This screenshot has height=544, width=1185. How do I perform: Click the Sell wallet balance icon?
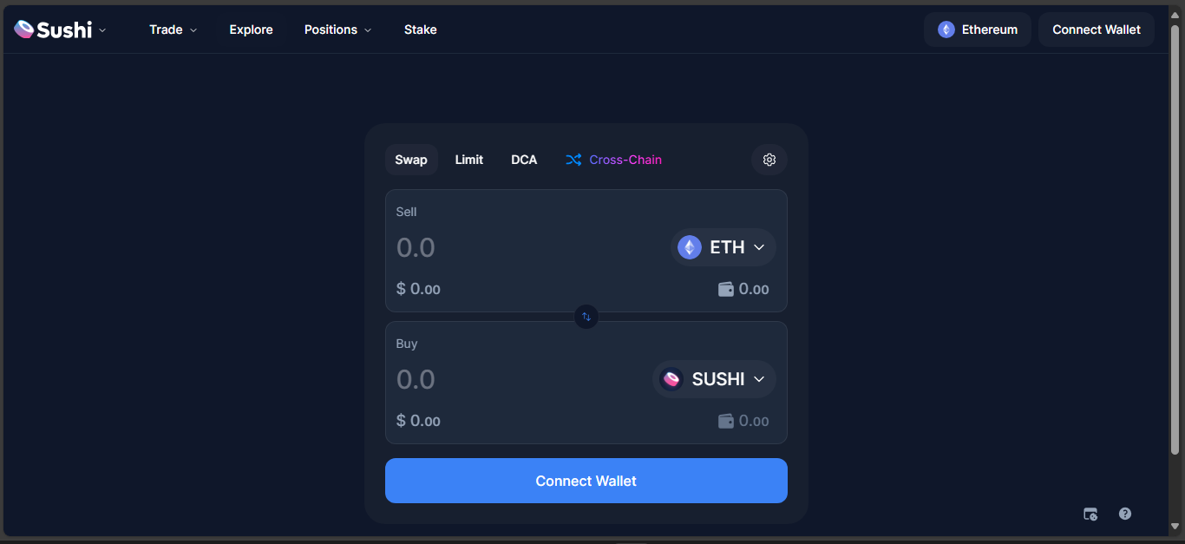(726, 289)
